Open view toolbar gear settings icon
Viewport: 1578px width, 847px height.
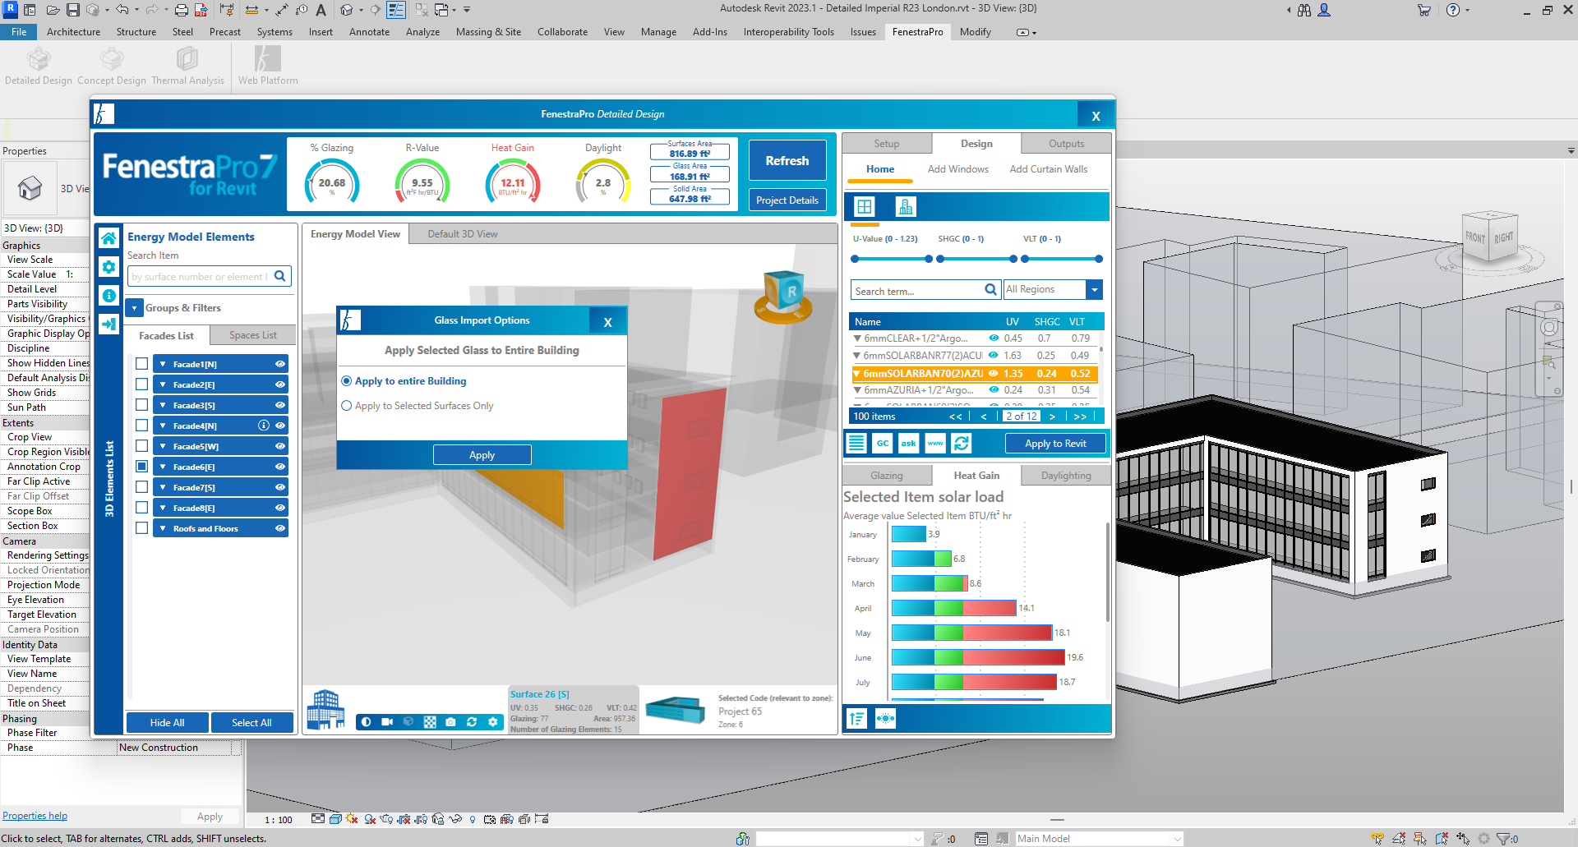(x=493, y=722)
